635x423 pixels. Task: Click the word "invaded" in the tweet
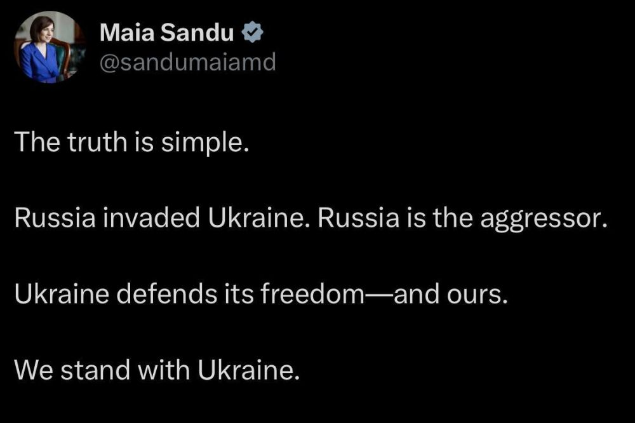[x=151, y=218]
